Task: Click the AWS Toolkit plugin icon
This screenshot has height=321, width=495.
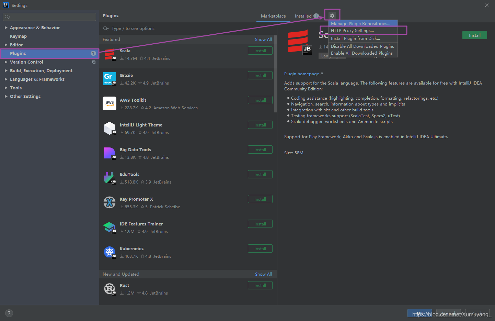Action: click(110, 104)
